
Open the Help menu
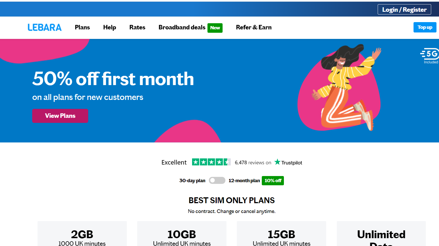[x=109, y=27]
